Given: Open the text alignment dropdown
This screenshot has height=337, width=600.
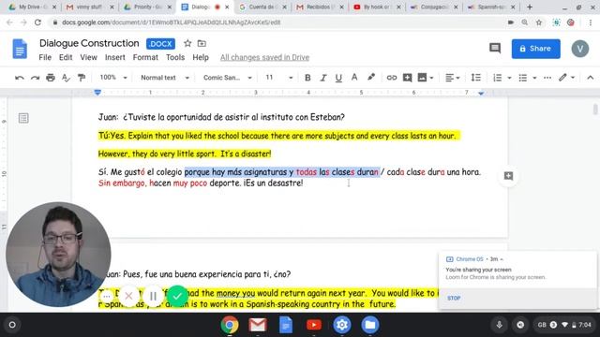Looking at the screenshot, I should click(452, 78).
